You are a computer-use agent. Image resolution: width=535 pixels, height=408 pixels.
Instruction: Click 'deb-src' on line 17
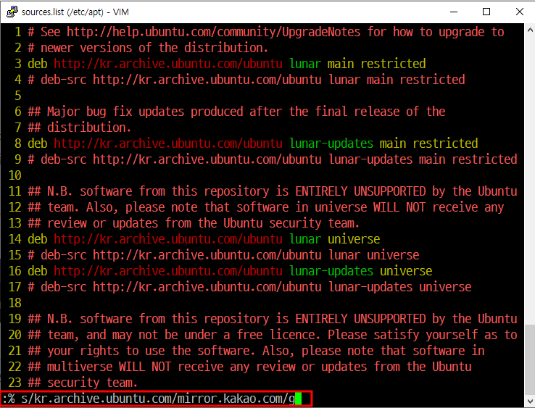point(64,287)
